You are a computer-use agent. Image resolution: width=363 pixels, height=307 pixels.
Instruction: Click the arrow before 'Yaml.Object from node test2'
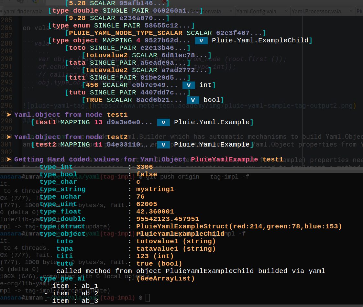pyautogui.click(x=9, y=137)
